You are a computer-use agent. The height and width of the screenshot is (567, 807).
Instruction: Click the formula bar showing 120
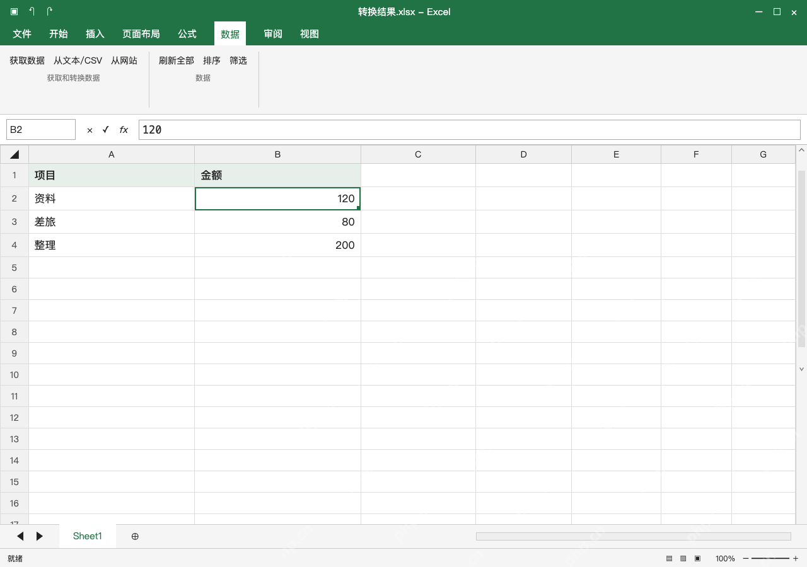[x=470, y=130]
